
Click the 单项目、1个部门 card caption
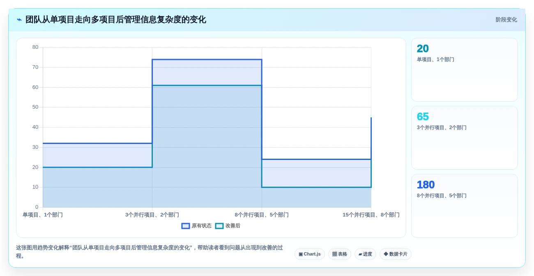(435, 59)
